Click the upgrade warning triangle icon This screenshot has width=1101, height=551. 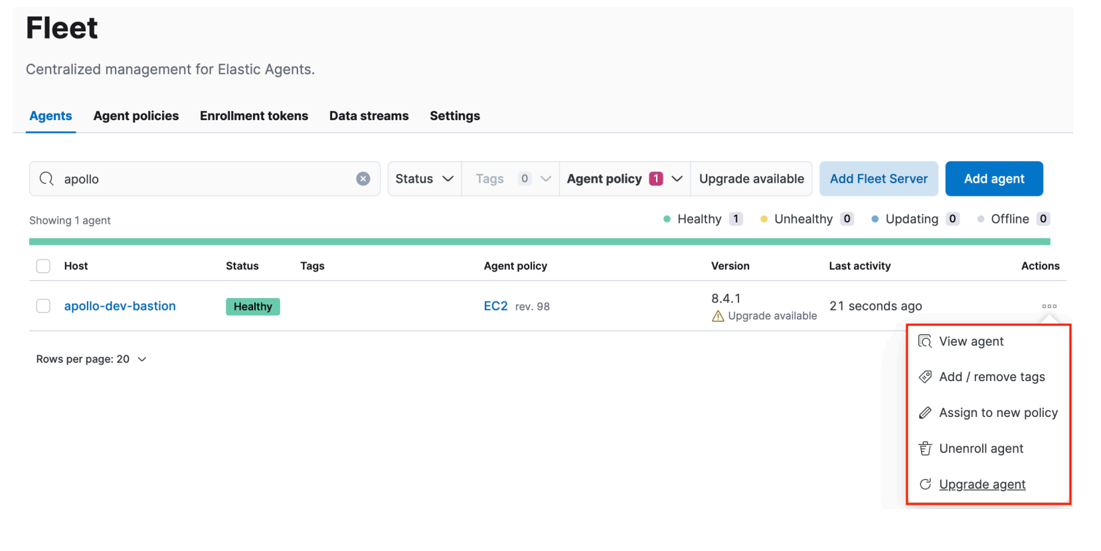[x=718, y=316]
